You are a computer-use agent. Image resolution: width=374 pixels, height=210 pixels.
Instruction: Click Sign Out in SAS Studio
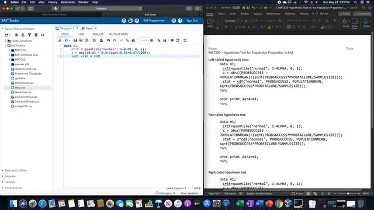(x=192, y=21)
